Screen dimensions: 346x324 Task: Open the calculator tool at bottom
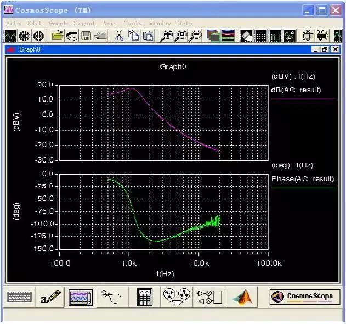[x=144, y=297]
